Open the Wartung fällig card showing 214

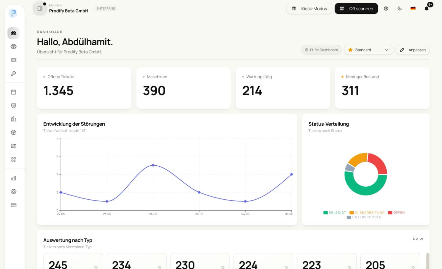283,88
